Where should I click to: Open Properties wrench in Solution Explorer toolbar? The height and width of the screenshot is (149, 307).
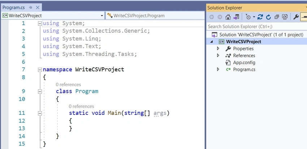296,17
